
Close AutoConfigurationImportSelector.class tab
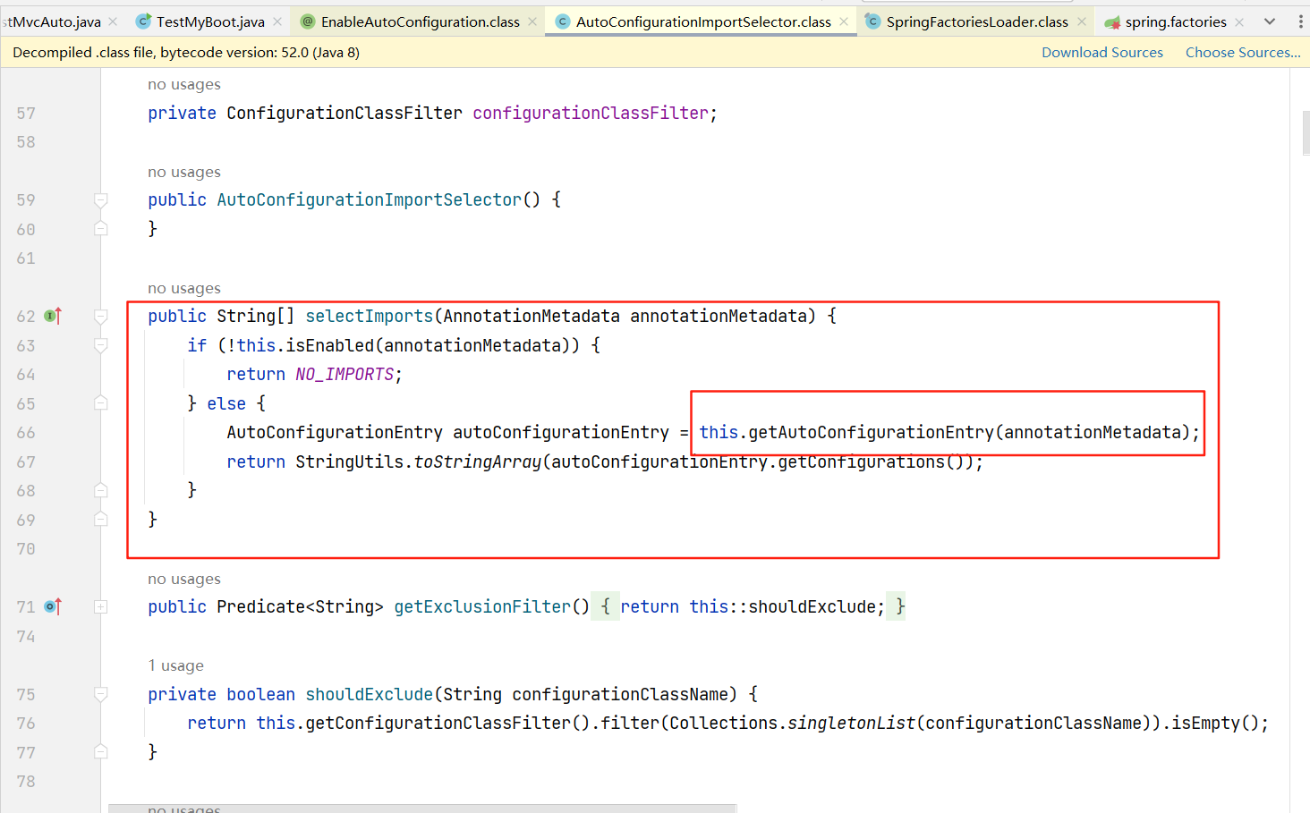[x=844, y=21]
